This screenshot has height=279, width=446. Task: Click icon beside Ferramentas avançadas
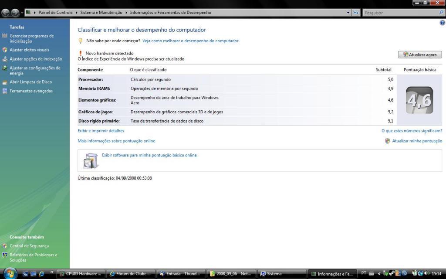pyautogui.click(x=4, y=91)
